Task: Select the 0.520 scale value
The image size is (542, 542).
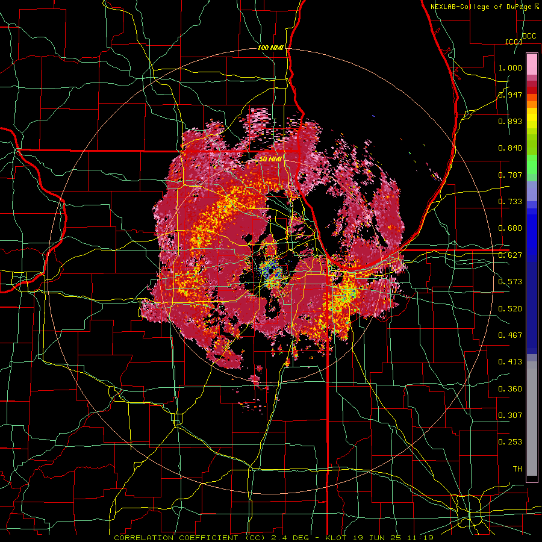Action: pyautogui.click(x=510, y=308)
